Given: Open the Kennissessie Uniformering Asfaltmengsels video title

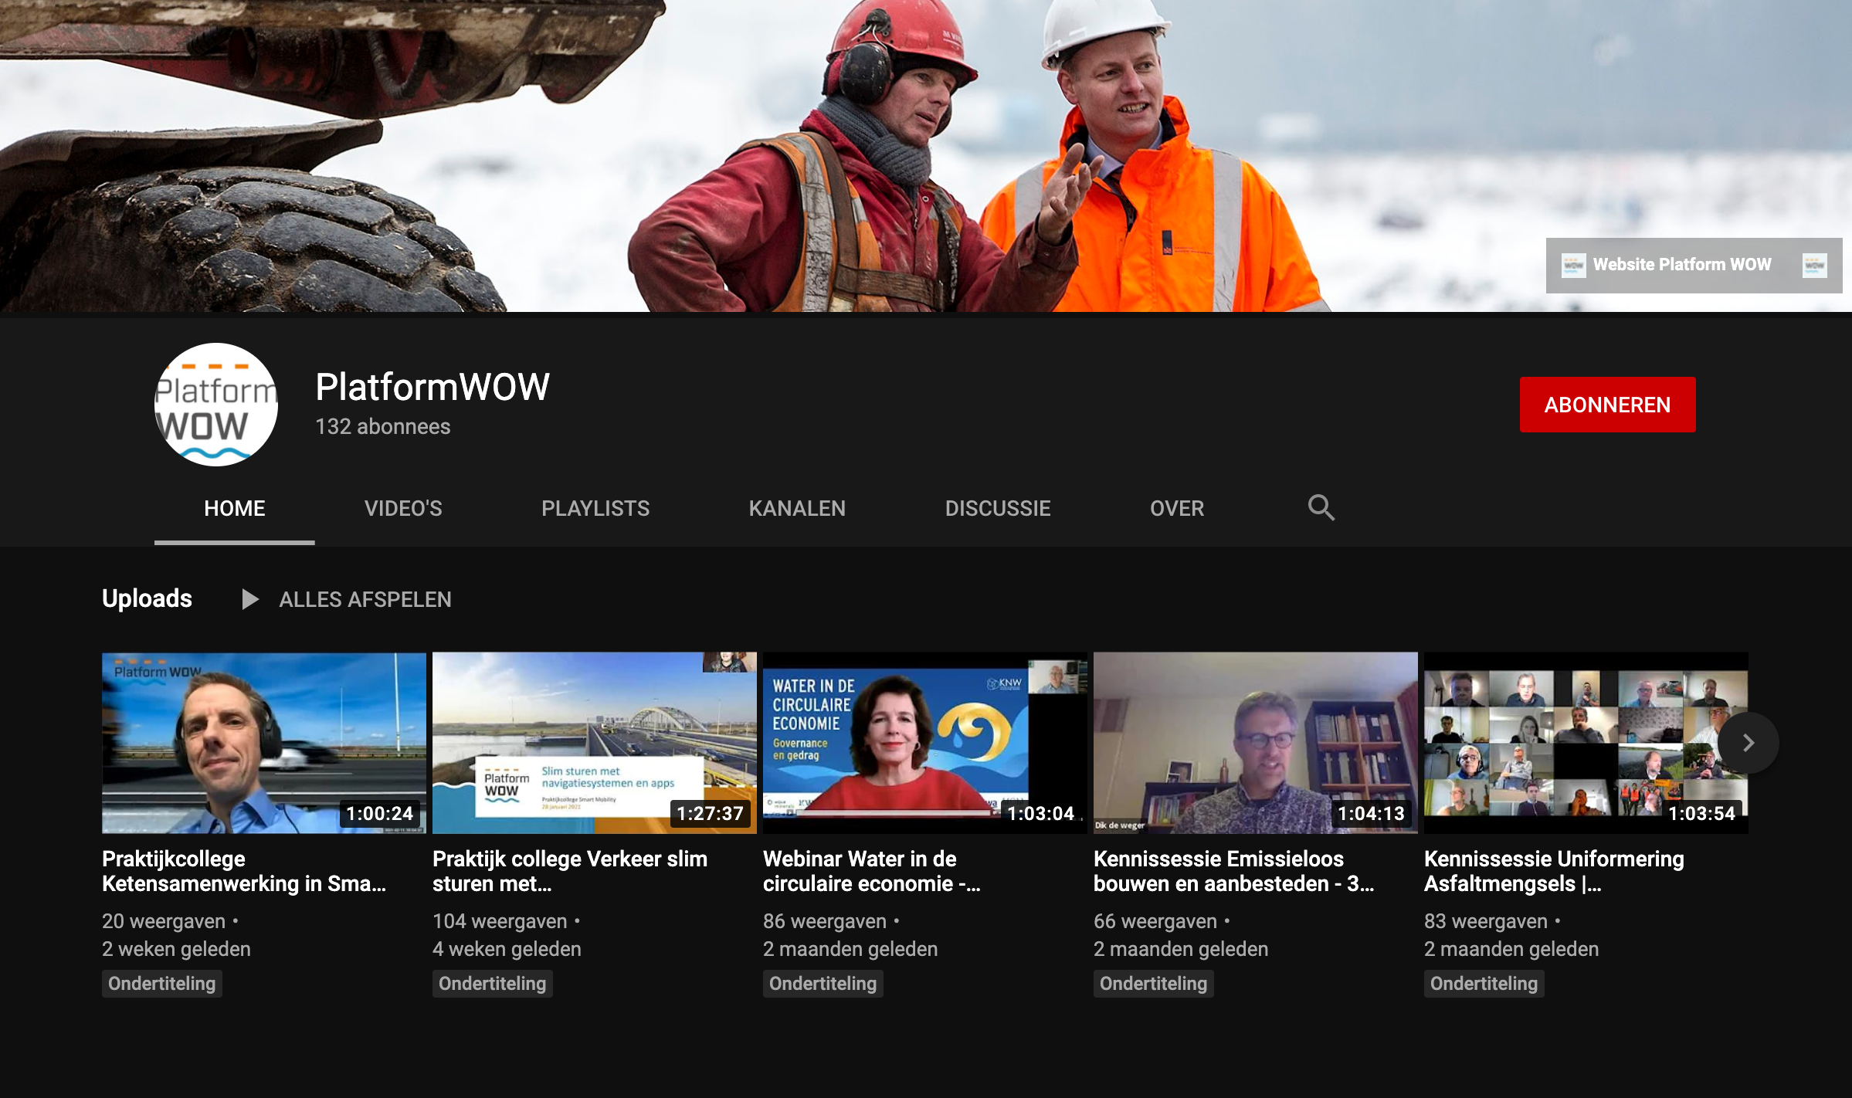Looking at the screenshot, I should coord(1553,870).
